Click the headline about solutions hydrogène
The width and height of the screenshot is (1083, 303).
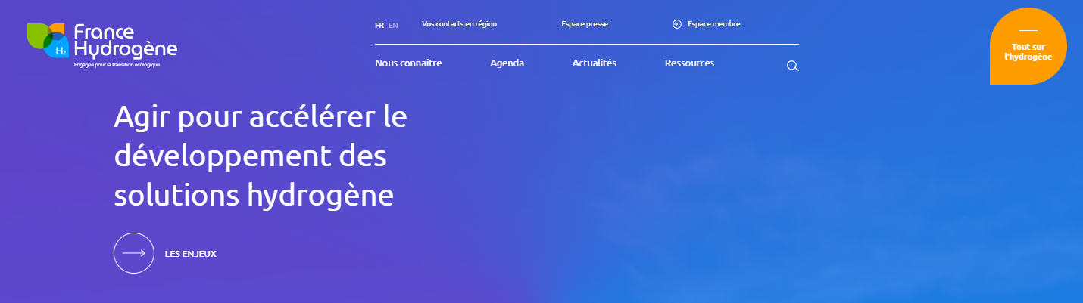[260, 156]
